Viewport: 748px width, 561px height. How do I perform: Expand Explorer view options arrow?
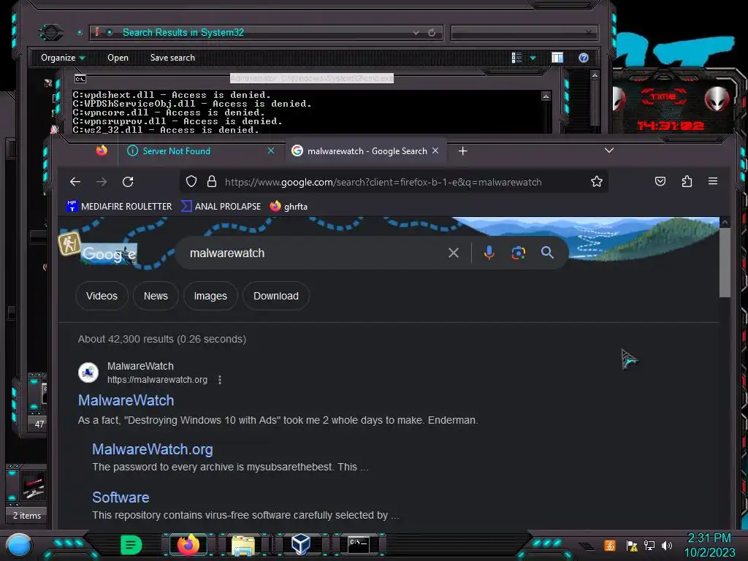pos(533,58)
